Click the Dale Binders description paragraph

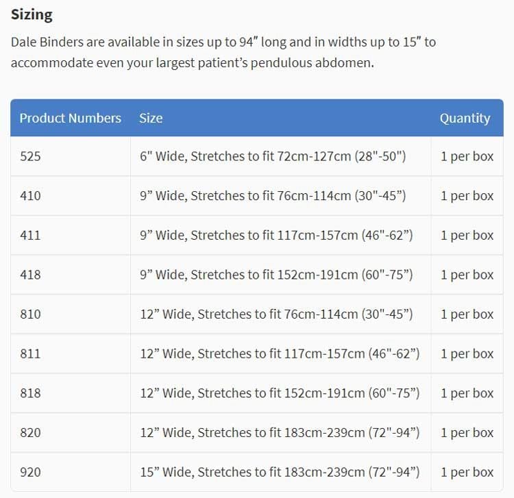223,52
